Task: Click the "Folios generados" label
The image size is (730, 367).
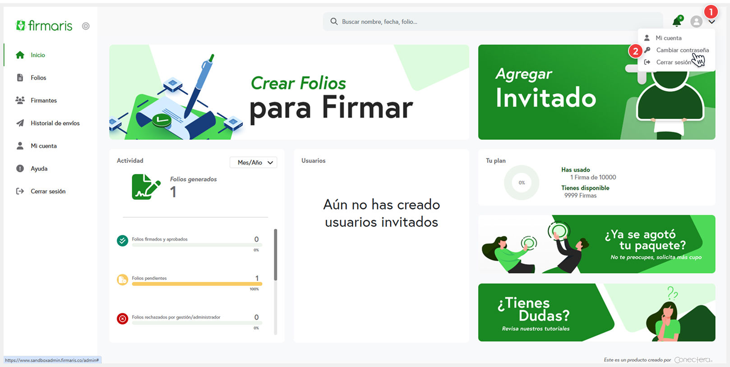Action: pos(193,179)
